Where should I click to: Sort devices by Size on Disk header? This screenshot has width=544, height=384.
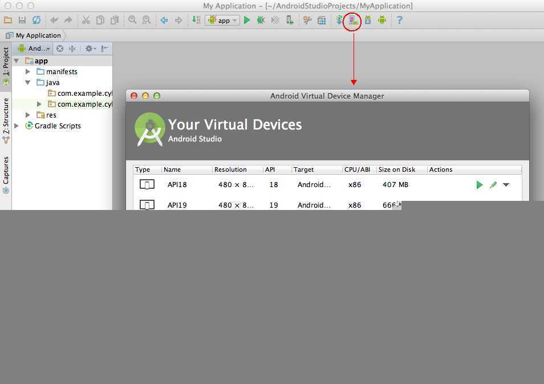(402, 169)
